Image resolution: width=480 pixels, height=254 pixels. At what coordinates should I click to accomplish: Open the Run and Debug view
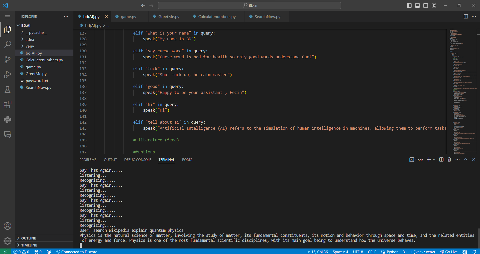pyautogui.click(x=8, y=75)
